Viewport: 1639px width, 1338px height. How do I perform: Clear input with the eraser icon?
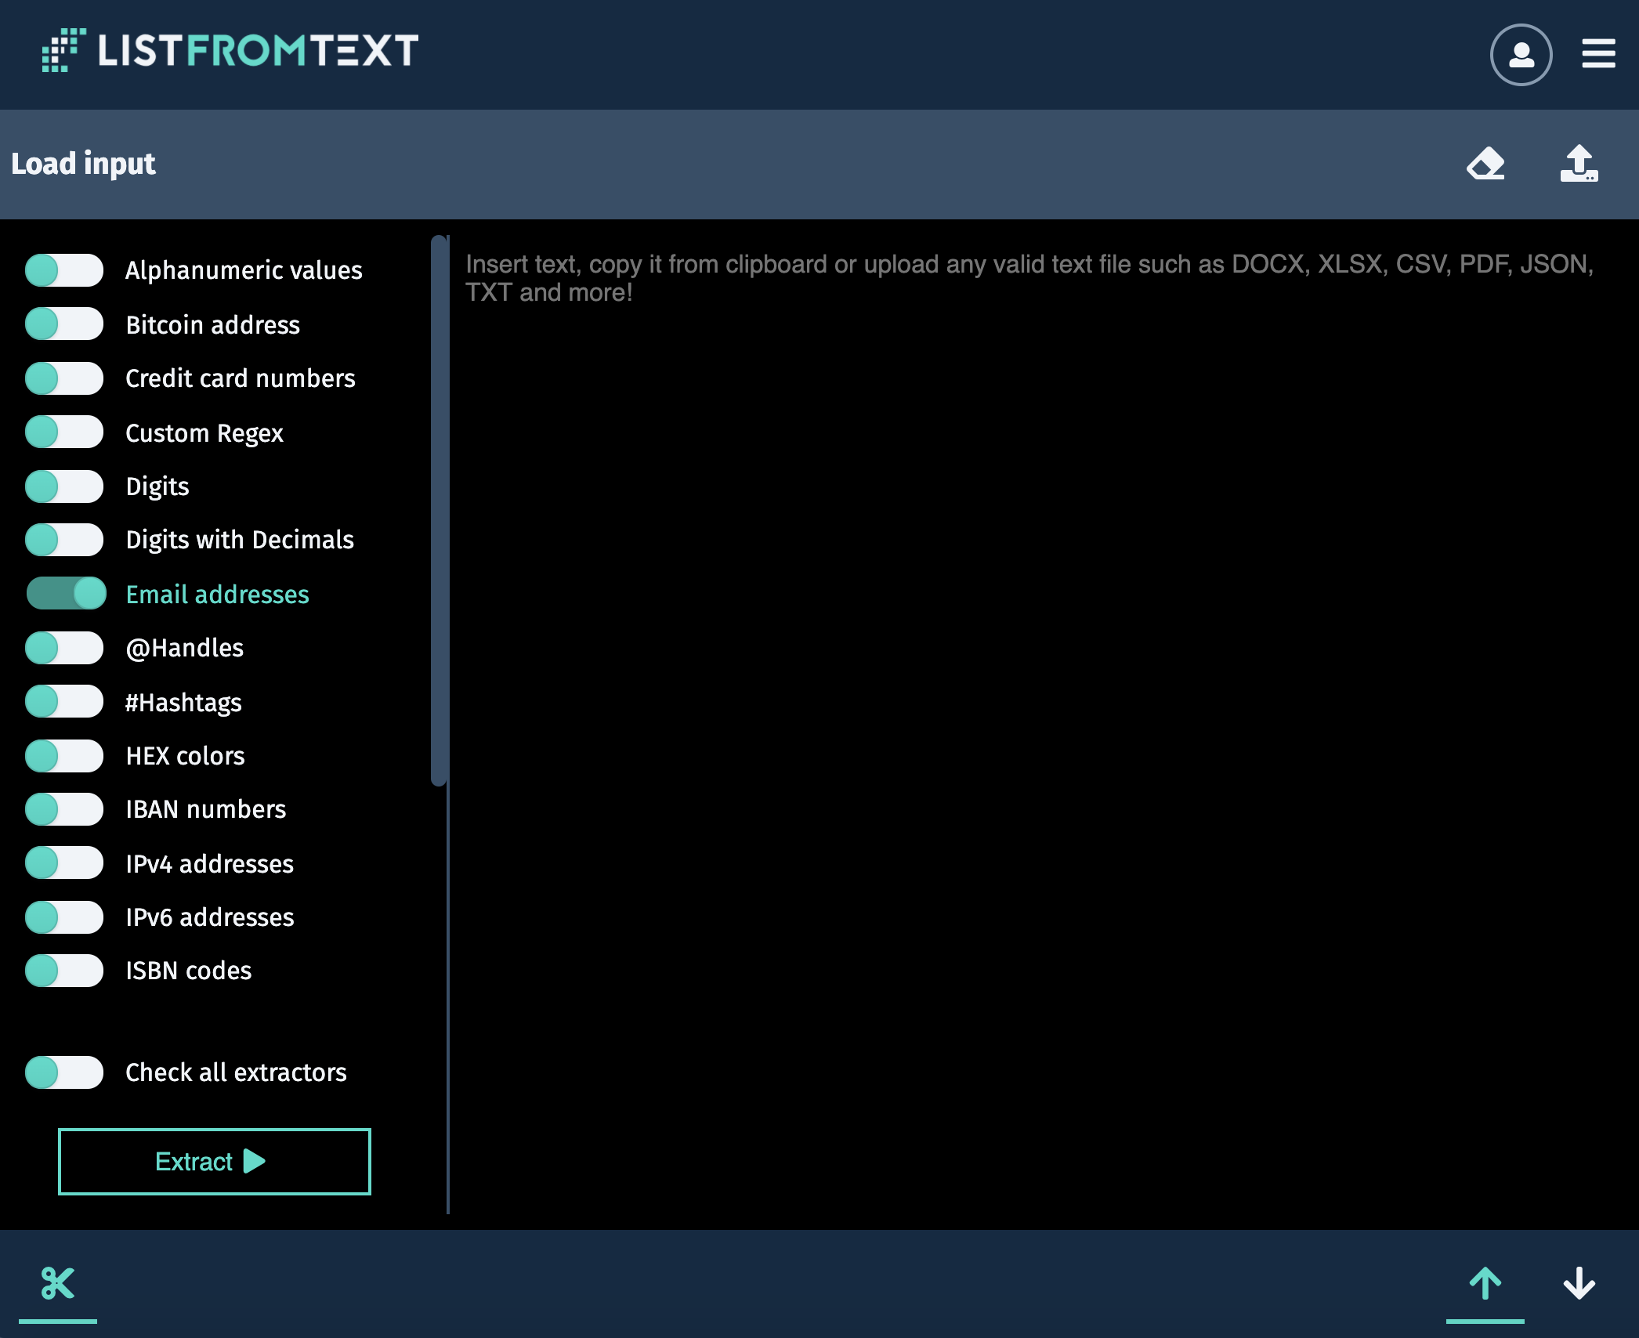1485,164
